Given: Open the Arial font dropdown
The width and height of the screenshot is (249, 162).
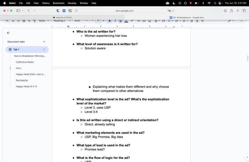Looking at the screenshot, I should tap(81, 21).
